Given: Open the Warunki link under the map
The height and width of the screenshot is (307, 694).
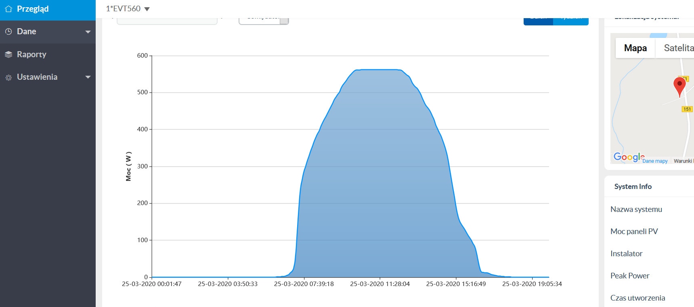Looking at the screenshot, I should pyautogui.click(x=683, y=161).
